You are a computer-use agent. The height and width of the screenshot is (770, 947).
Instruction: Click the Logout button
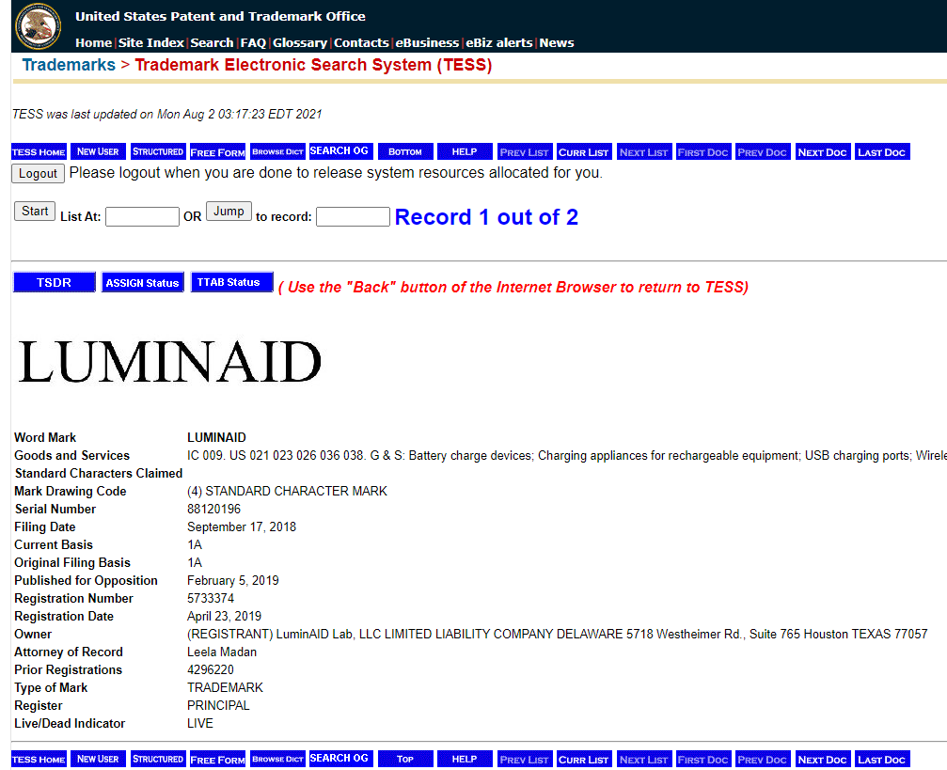point(38,173)
